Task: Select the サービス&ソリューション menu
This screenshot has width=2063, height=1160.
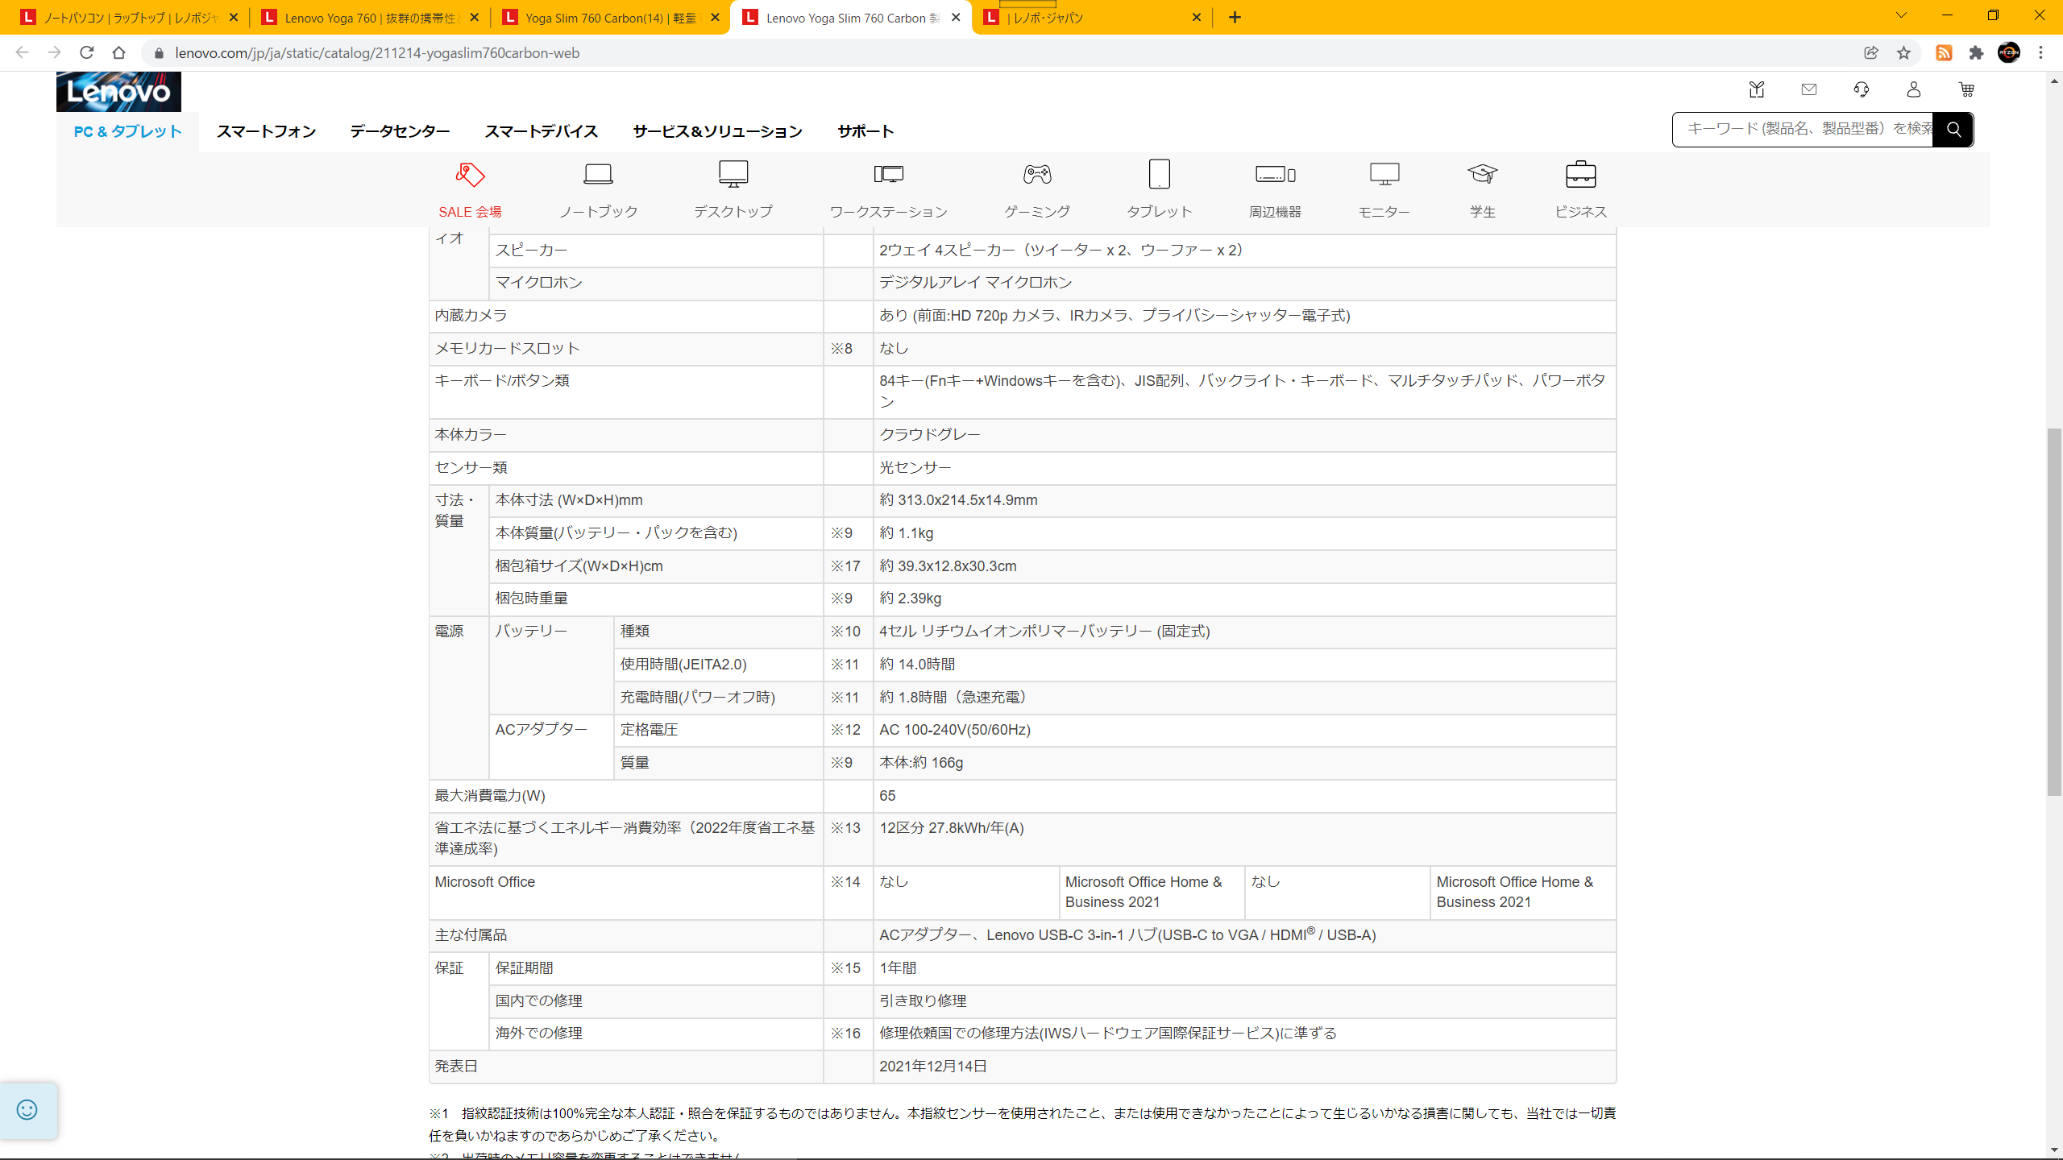Action: 717,131
